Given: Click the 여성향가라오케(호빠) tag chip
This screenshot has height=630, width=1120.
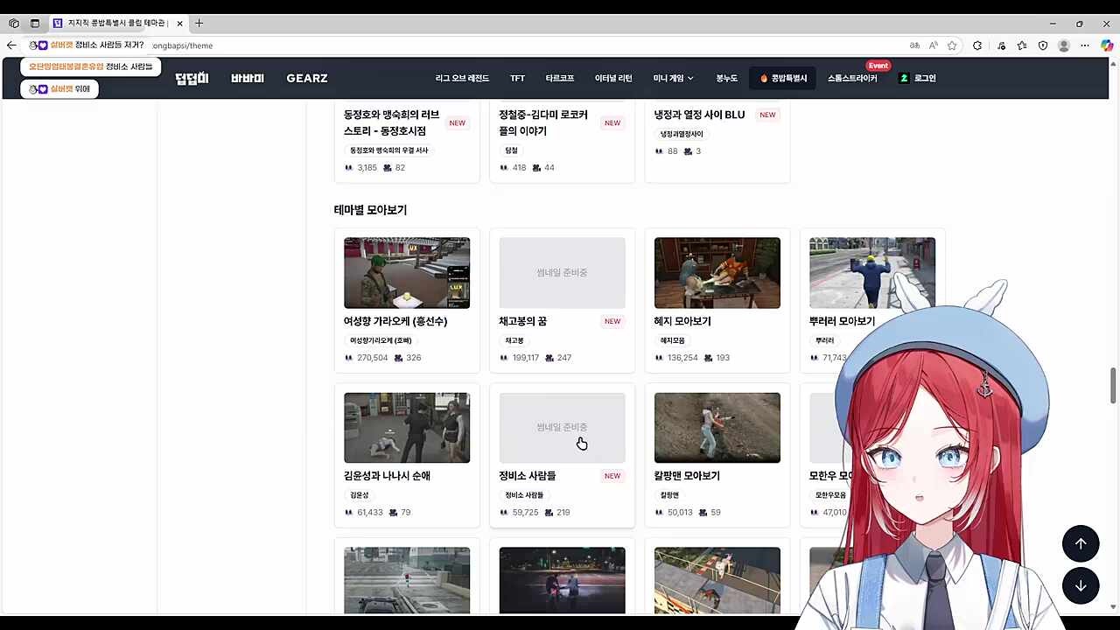Looking at the screenshot, I should pyautogui.click(x=381, y=340).
